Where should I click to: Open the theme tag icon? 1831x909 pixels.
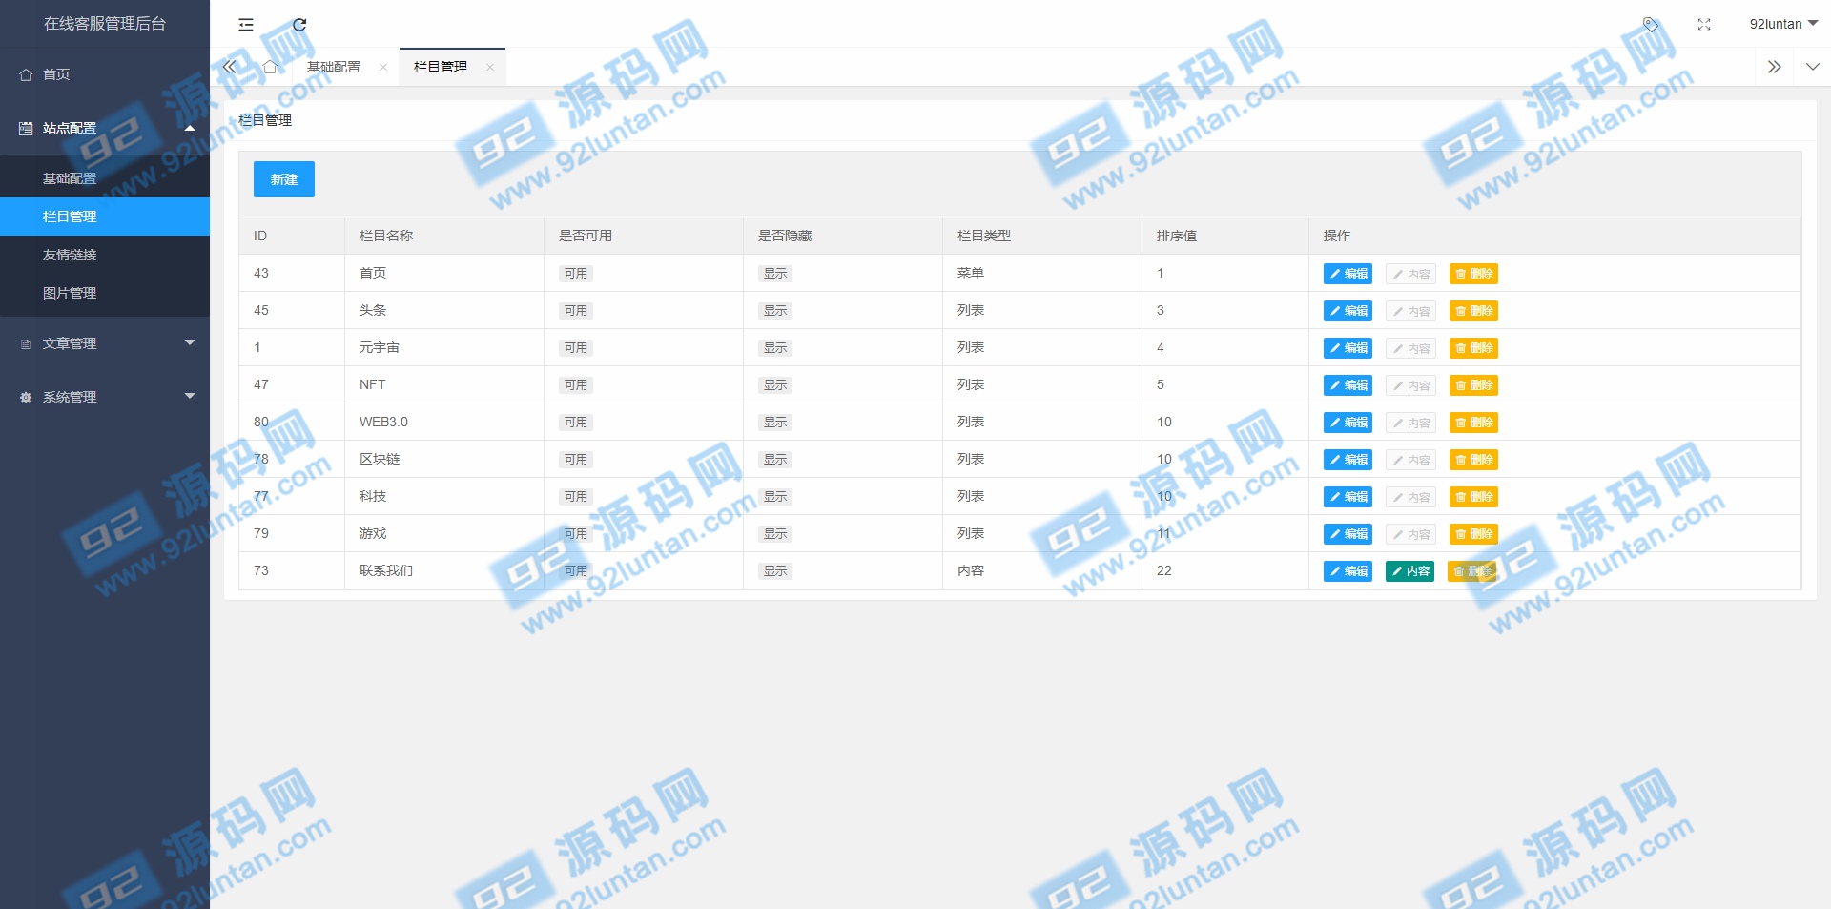coord(1651,24)
